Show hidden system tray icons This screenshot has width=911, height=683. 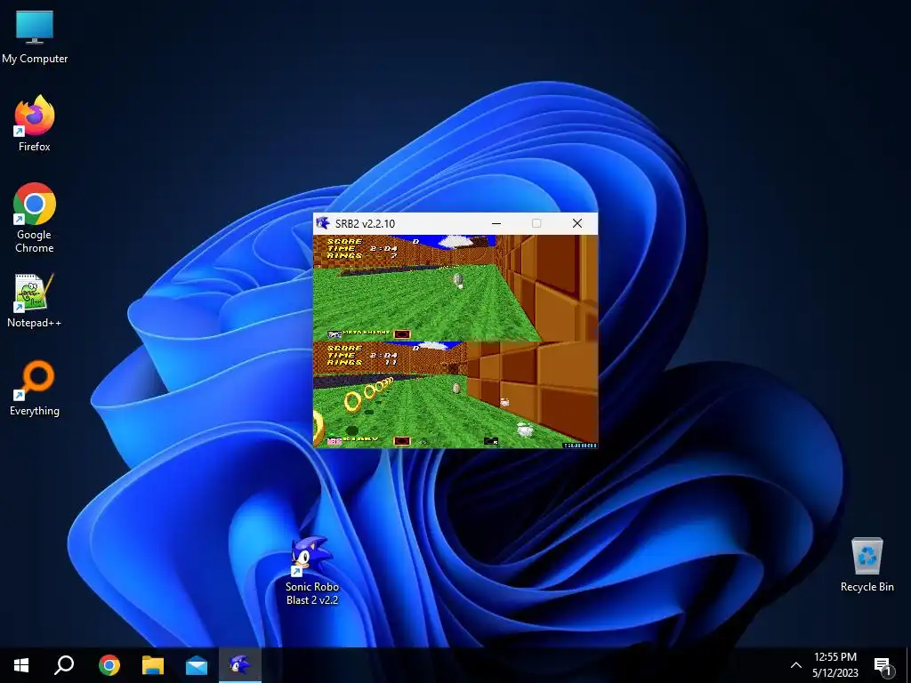pyautogui.click(x=796, y=665)
